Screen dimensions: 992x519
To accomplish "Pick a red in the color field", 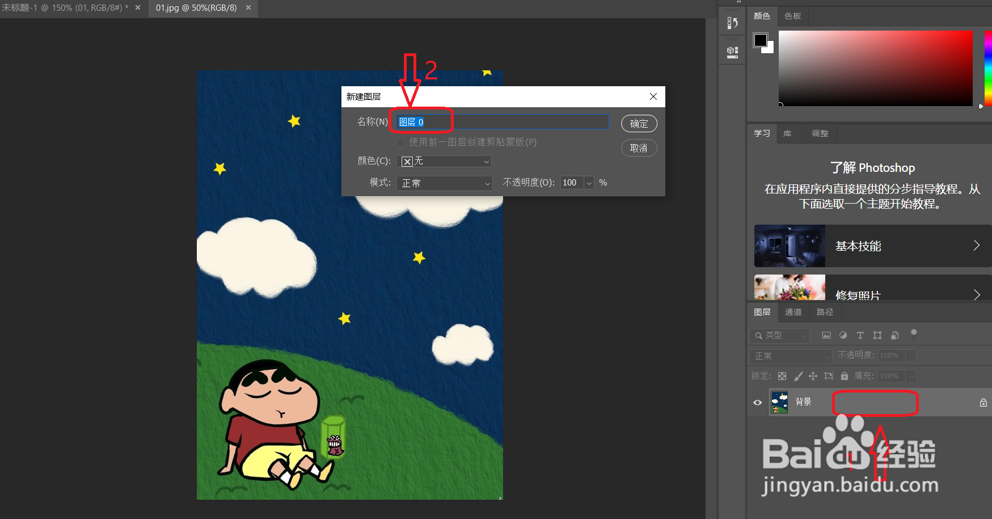I will click(875, 68).
